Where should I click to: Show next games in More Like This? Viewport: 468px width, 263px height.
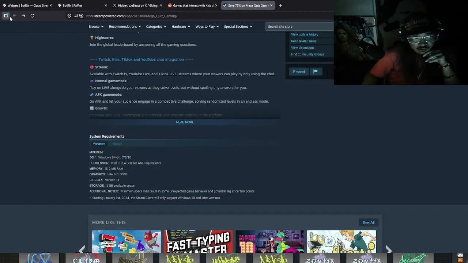[389, 249]
